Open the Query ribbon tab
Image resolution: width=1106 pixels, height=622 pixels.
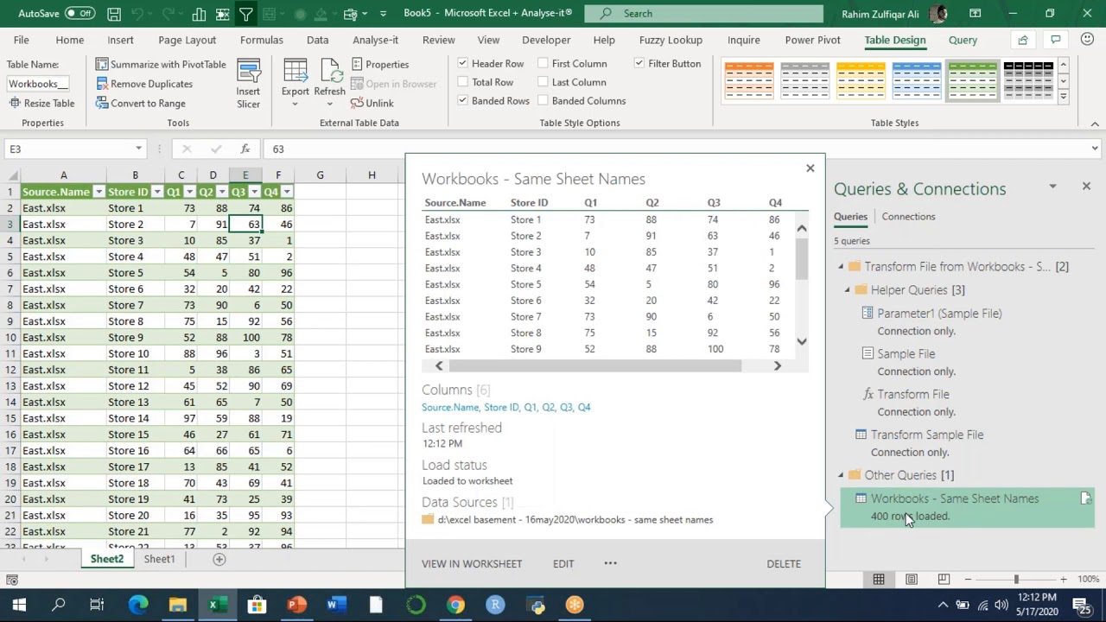tap(963, 40)
